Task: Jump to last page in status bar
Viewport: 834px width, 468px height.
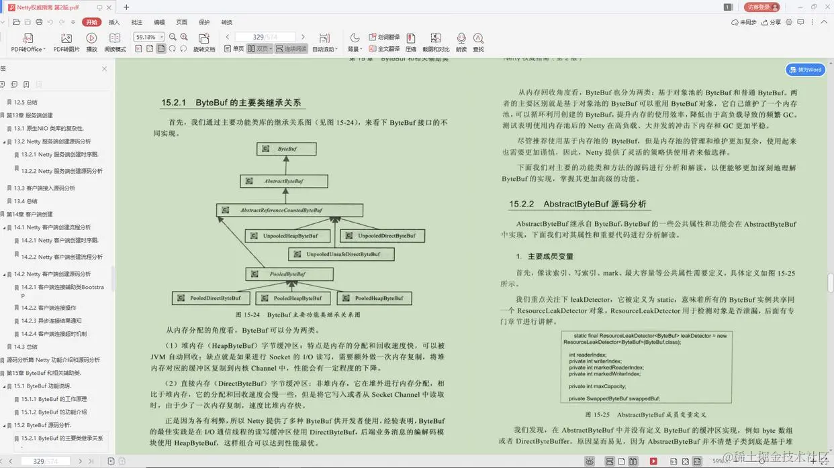Action: coord(91,461)
